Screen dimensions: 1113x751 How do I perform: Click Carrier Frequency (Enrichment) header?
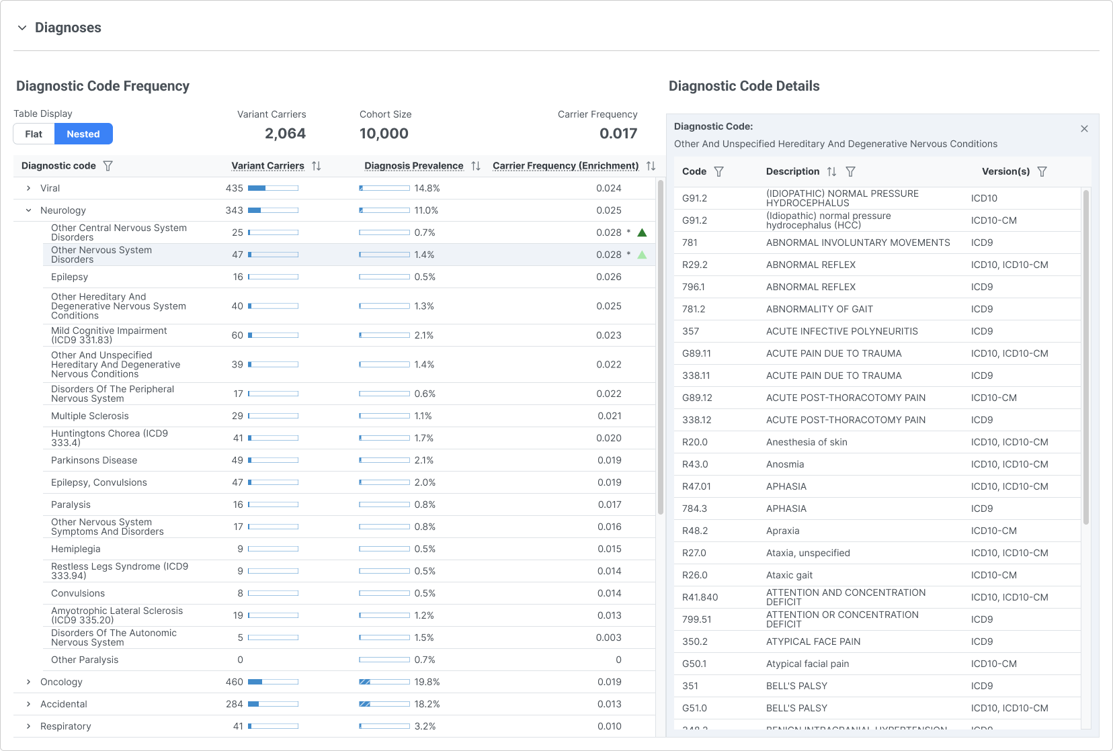coord(565,166)
